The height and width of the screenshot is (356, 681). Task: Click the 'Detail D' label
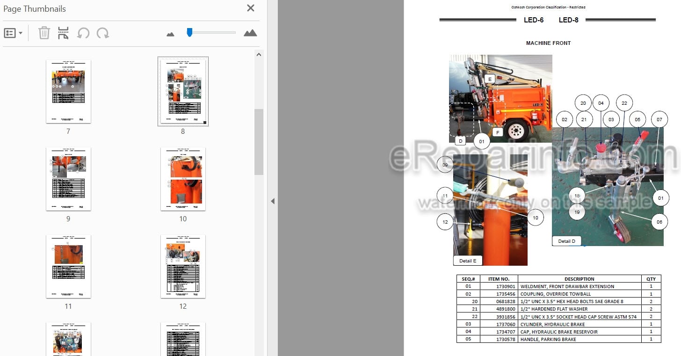[567, 241]
